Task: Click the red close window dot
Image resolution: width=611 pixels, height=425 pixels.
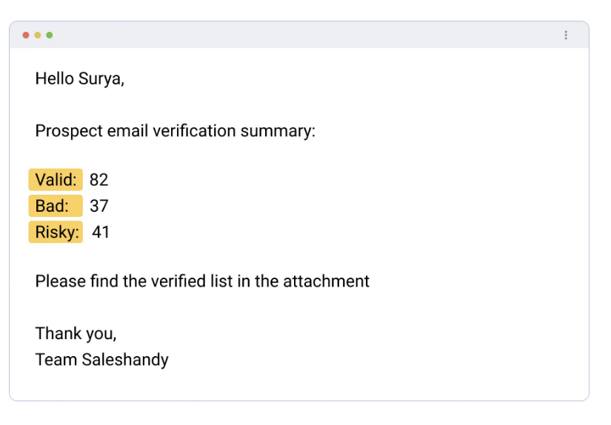Action: pyautogui.click(x=26, y=35)
